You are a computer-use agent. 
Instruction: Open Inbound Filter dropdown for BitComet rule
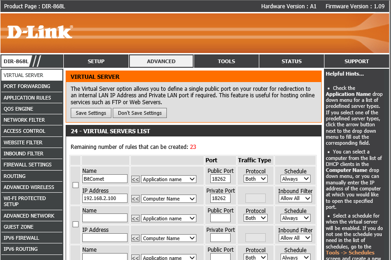coord(295,198)
